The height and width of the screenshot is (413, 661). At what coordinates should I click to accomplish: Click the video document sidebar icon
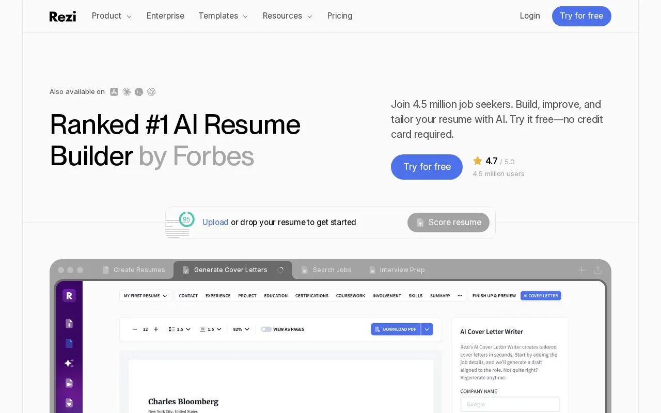click(x=69, y=383)
